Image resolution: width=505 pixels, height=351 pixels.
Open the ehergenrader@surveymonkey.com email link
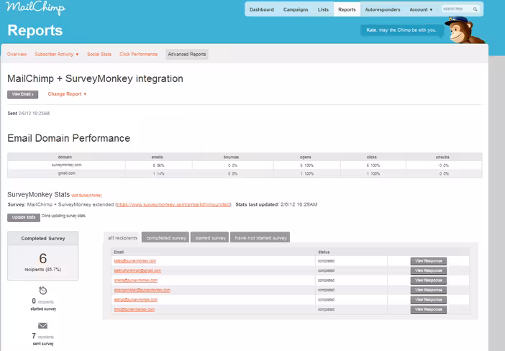point(142,290)
